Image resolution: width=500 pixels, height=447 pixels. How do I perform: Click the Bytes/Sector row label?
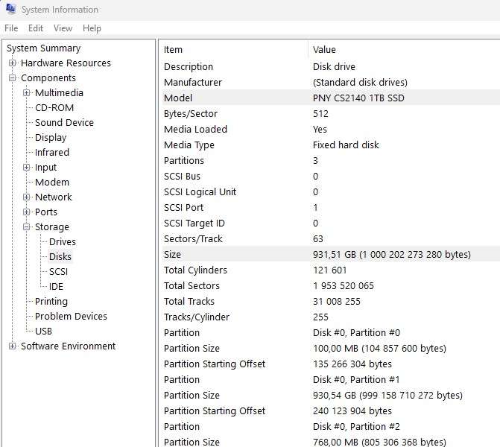[191, 113]
